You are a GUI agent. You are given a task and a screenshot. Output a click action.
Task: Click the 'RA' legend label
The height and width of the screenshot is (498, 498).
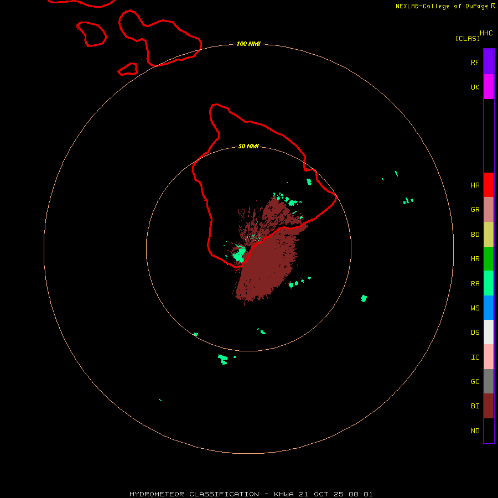coord(475,284)
